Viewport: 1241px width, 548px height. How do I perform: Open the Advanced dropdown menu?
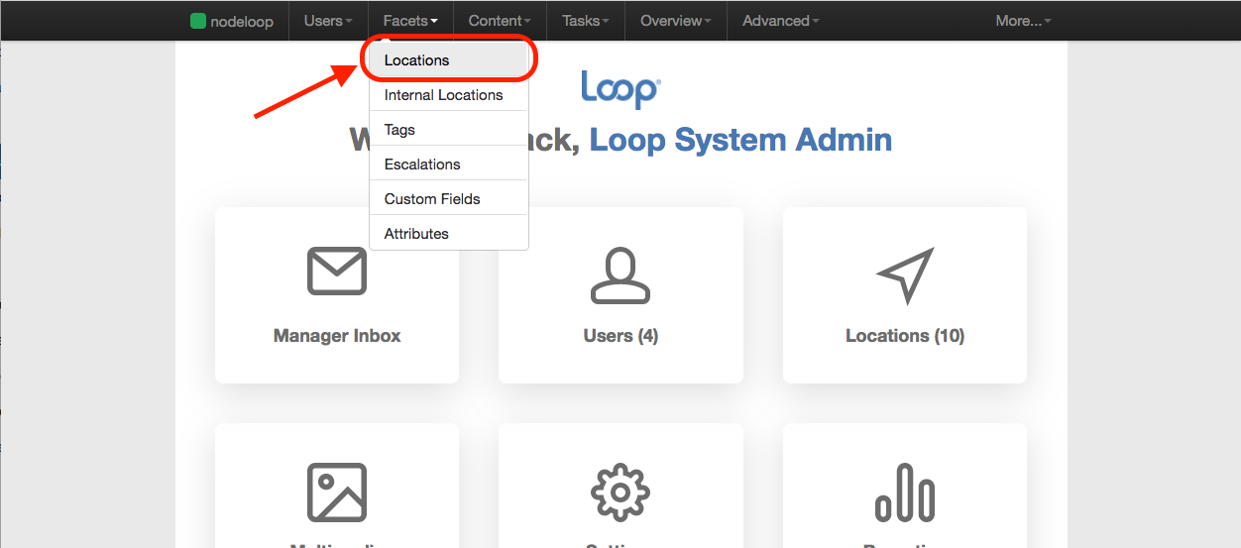[x=781, y=21]
